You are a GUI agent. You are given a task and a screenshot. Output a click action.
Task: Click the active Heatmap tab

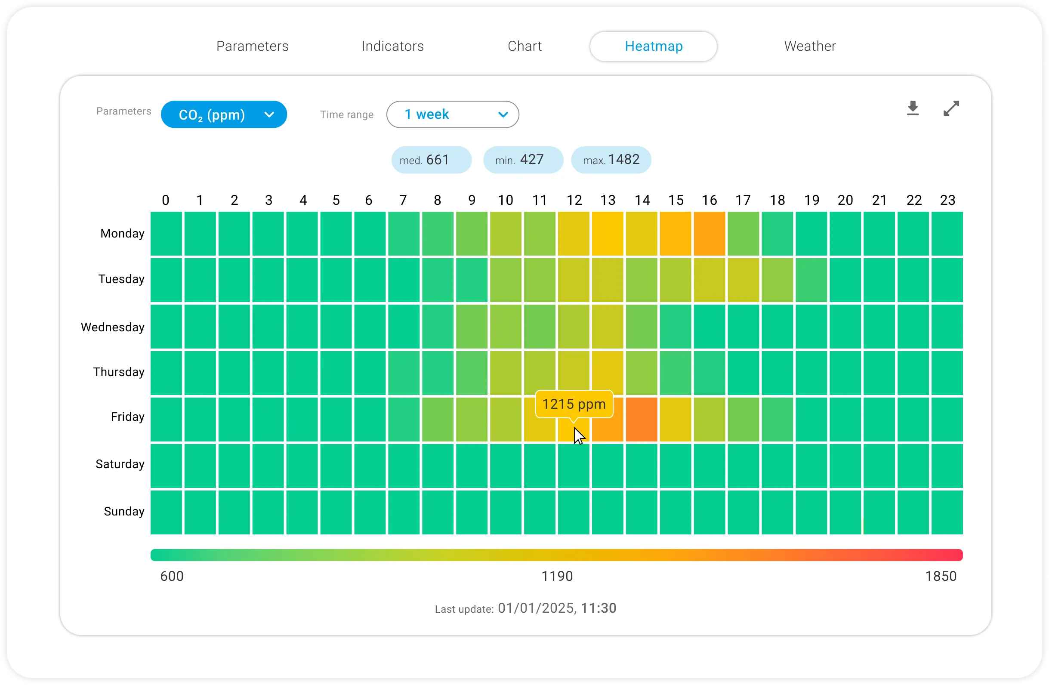tap(653, 46)
